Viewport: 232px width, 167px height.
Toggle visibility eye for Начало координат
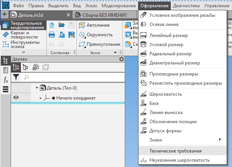16,98
